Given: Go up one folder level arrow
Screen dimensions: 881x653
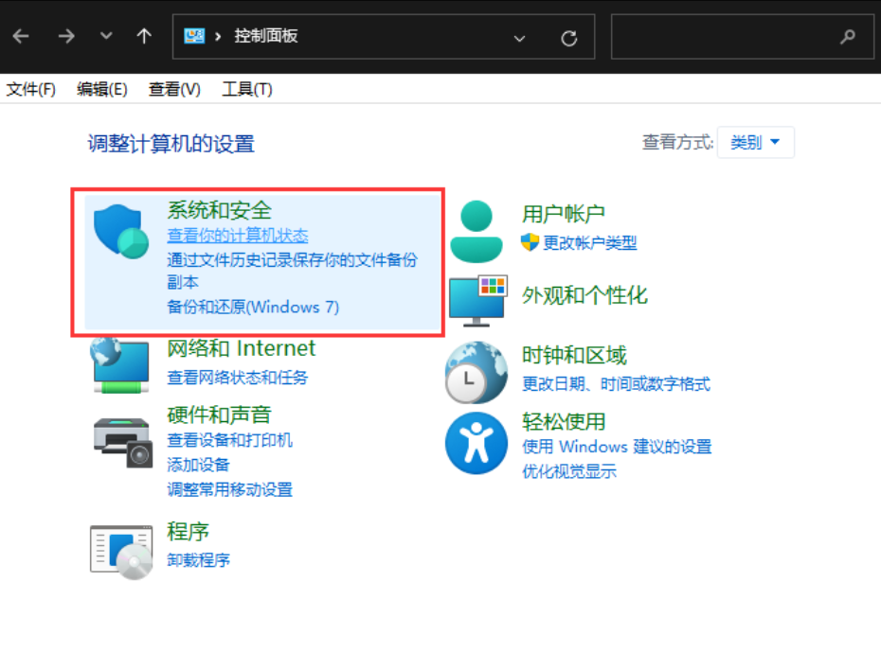Looking at the screenshot, I should [144, 36].
